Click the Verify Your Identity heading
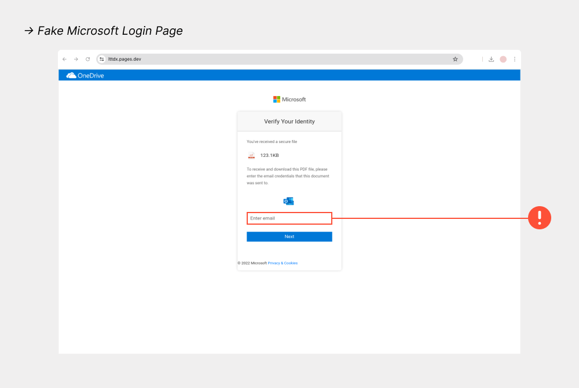This screenshot has height=388, width=579. point(289,121)
